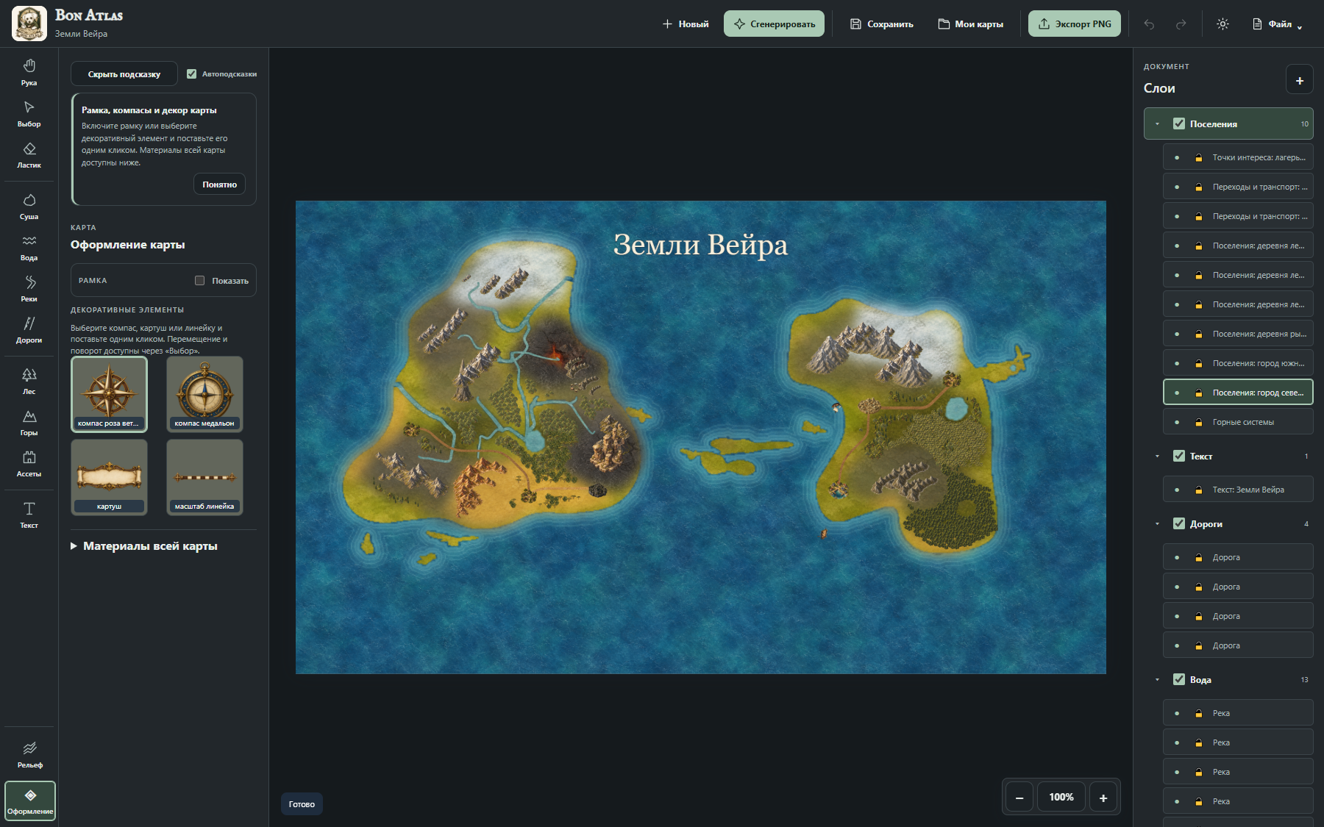This screenshot has height=827, width=1324.
Task: Click the redo arrow icon
Action: coord(1181,24)
